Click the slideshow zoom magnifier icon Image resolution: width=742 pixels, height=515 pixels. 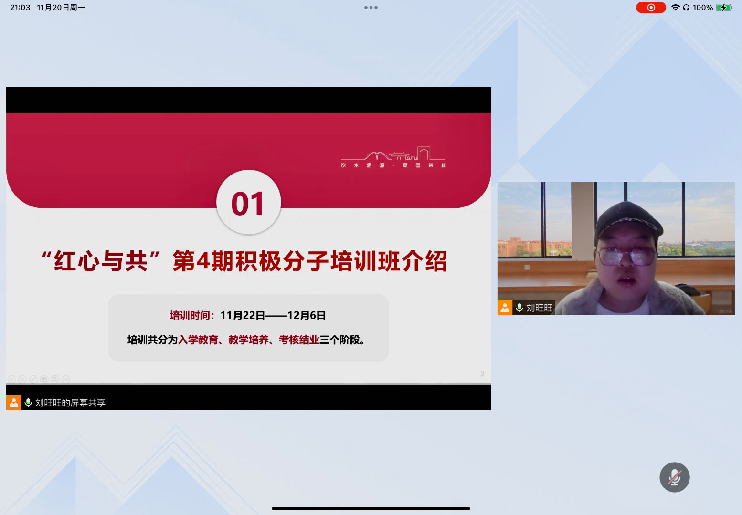click(x=55, y=380)
